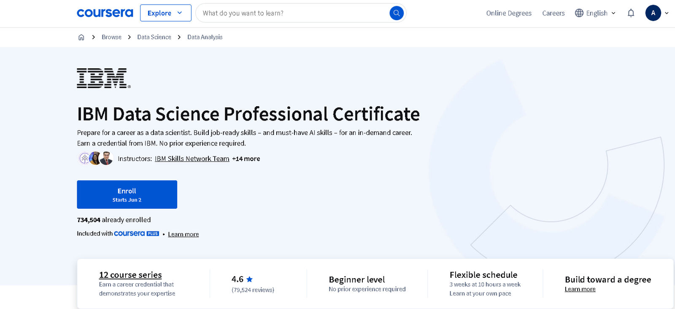
Task: Open the Explore dropdown menu
Action: point(165,13)
